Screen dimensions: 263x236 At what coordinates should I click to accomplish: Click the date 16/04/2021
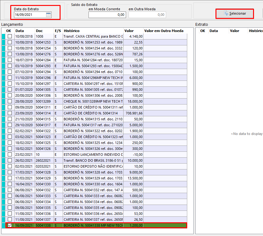click(x=25, y=184)
